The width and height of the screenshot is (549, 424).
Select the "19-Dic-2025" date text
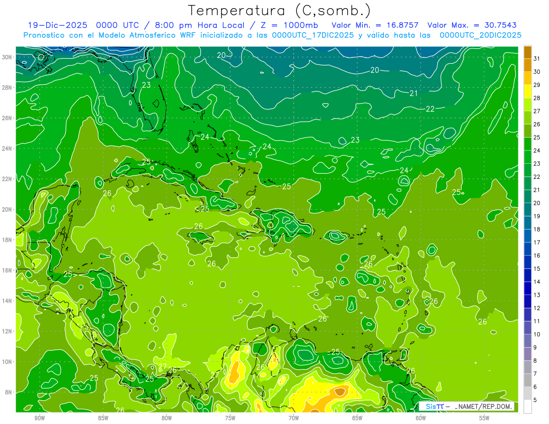(59, 25)
